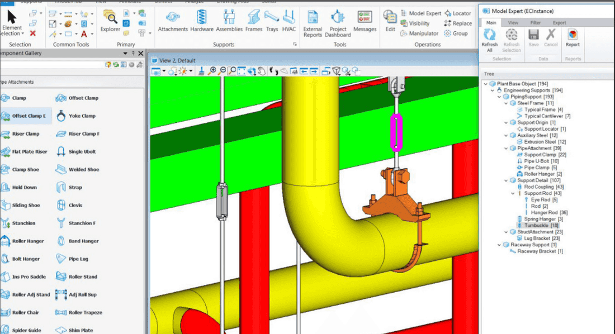This screenshot has height=334, width=615.
Task: Collapse the Raceway Support node
Action: click(499, 245)
